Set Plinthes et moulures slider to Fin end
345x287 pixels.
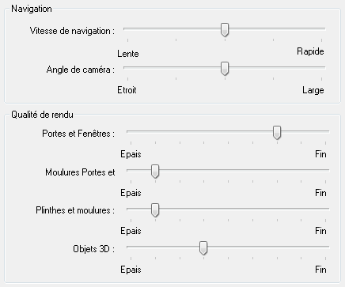326,209
